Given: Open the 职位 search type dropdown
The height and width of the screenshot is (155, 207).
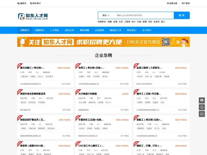Looking at the screenshot, I should tap(106, 15).
